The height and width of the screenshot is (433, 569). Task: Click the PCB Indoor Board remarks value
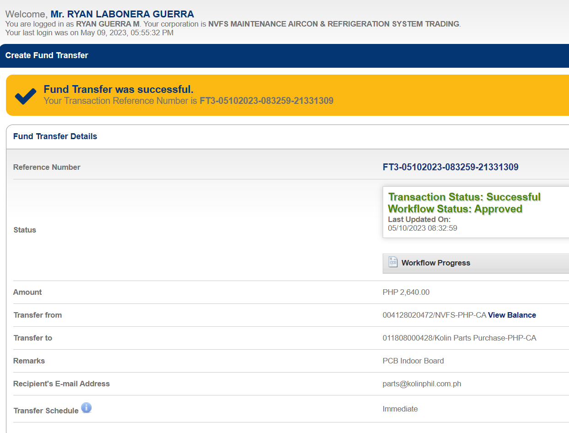(x=413, y=361)
